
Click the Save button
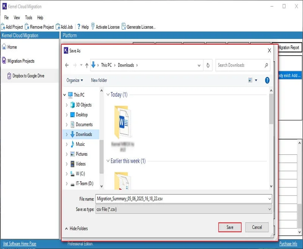coord(230,227)
